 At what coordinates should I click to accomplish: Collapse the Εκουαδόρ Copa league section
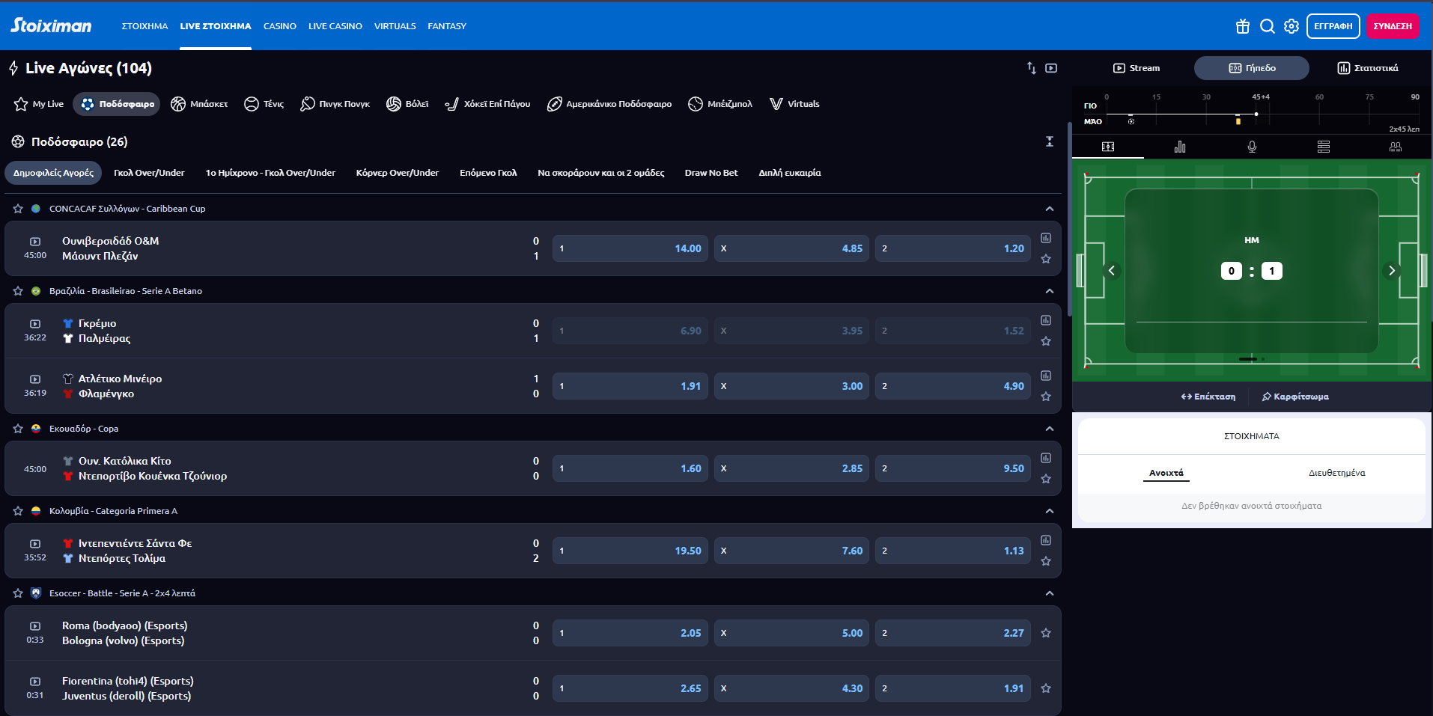1049,429
